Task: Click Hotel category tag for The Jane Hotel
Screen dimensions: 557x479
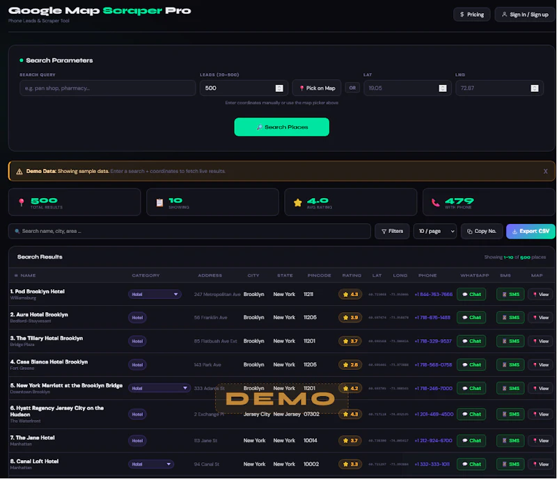Action: (x=137, y=441)
